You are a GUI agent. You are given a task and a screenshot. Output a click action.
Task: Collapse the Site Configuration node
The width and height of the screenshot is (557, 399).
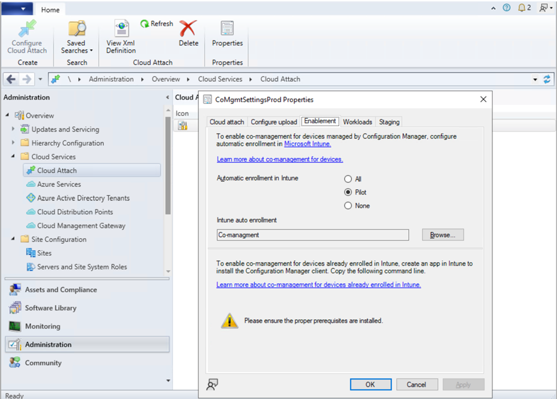pos(13,239)
